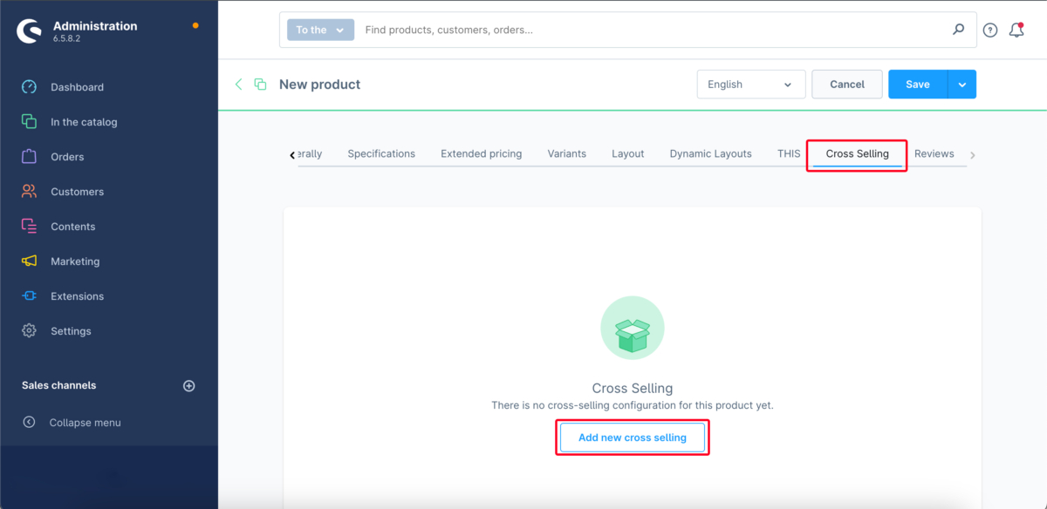
Task: Click the 'Cross Selling' empty state heading
Action: click(633, 389)
